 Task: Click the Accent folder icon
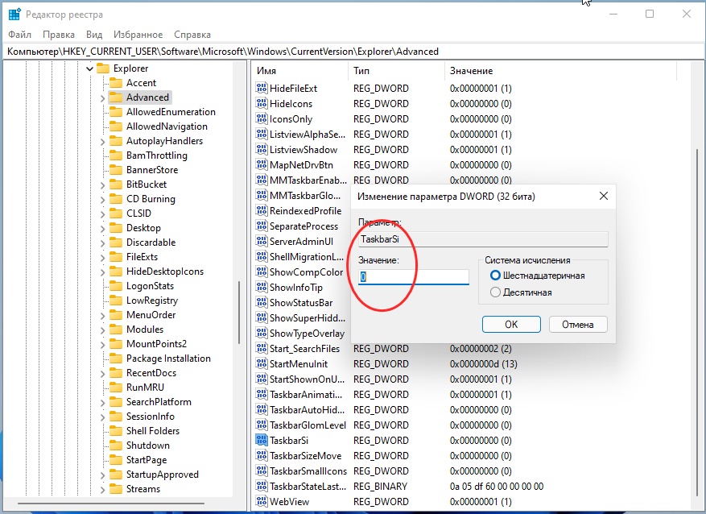(x=116, y=83)
